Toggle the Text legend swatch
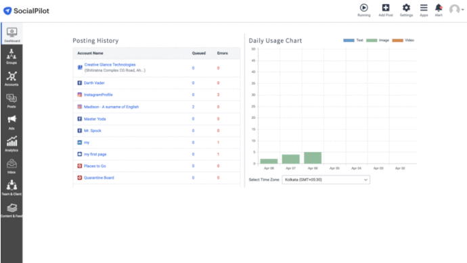This screenshot has height=263, width=467. (x=349, y=40)
